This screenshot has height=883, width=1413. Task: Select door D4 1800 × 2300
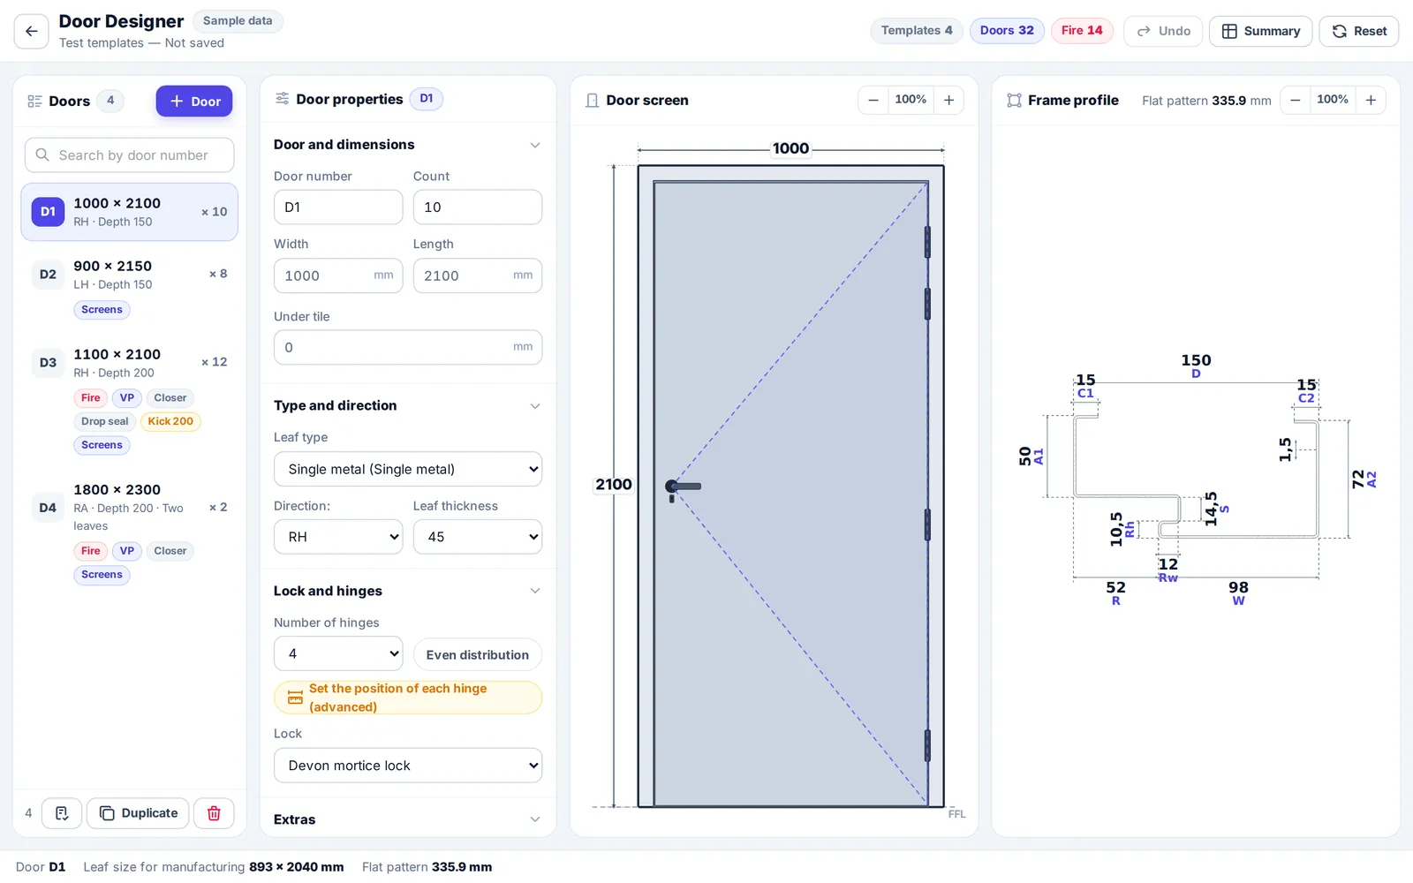pyautogui.click(x=130, y=532)
